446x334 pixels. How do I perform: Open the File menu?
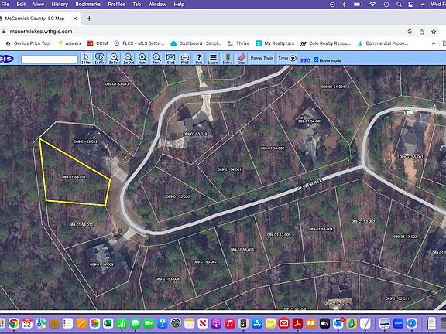5,5
